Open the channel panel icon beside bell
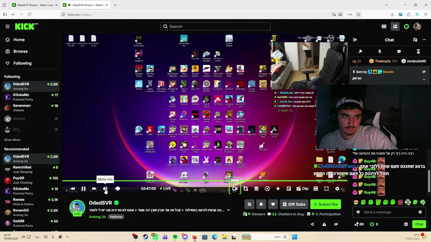Screen dimensions: 431x242 point(249,204)
